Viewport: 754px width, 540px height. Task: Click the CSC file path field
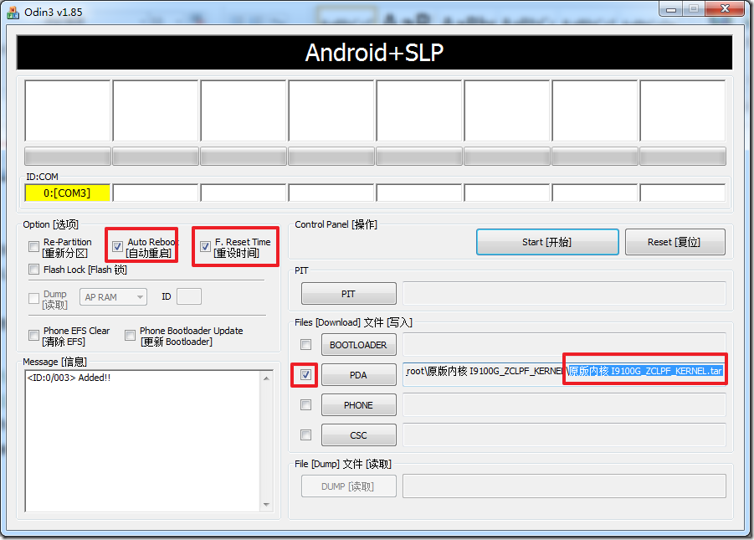[x=565, y=435]
